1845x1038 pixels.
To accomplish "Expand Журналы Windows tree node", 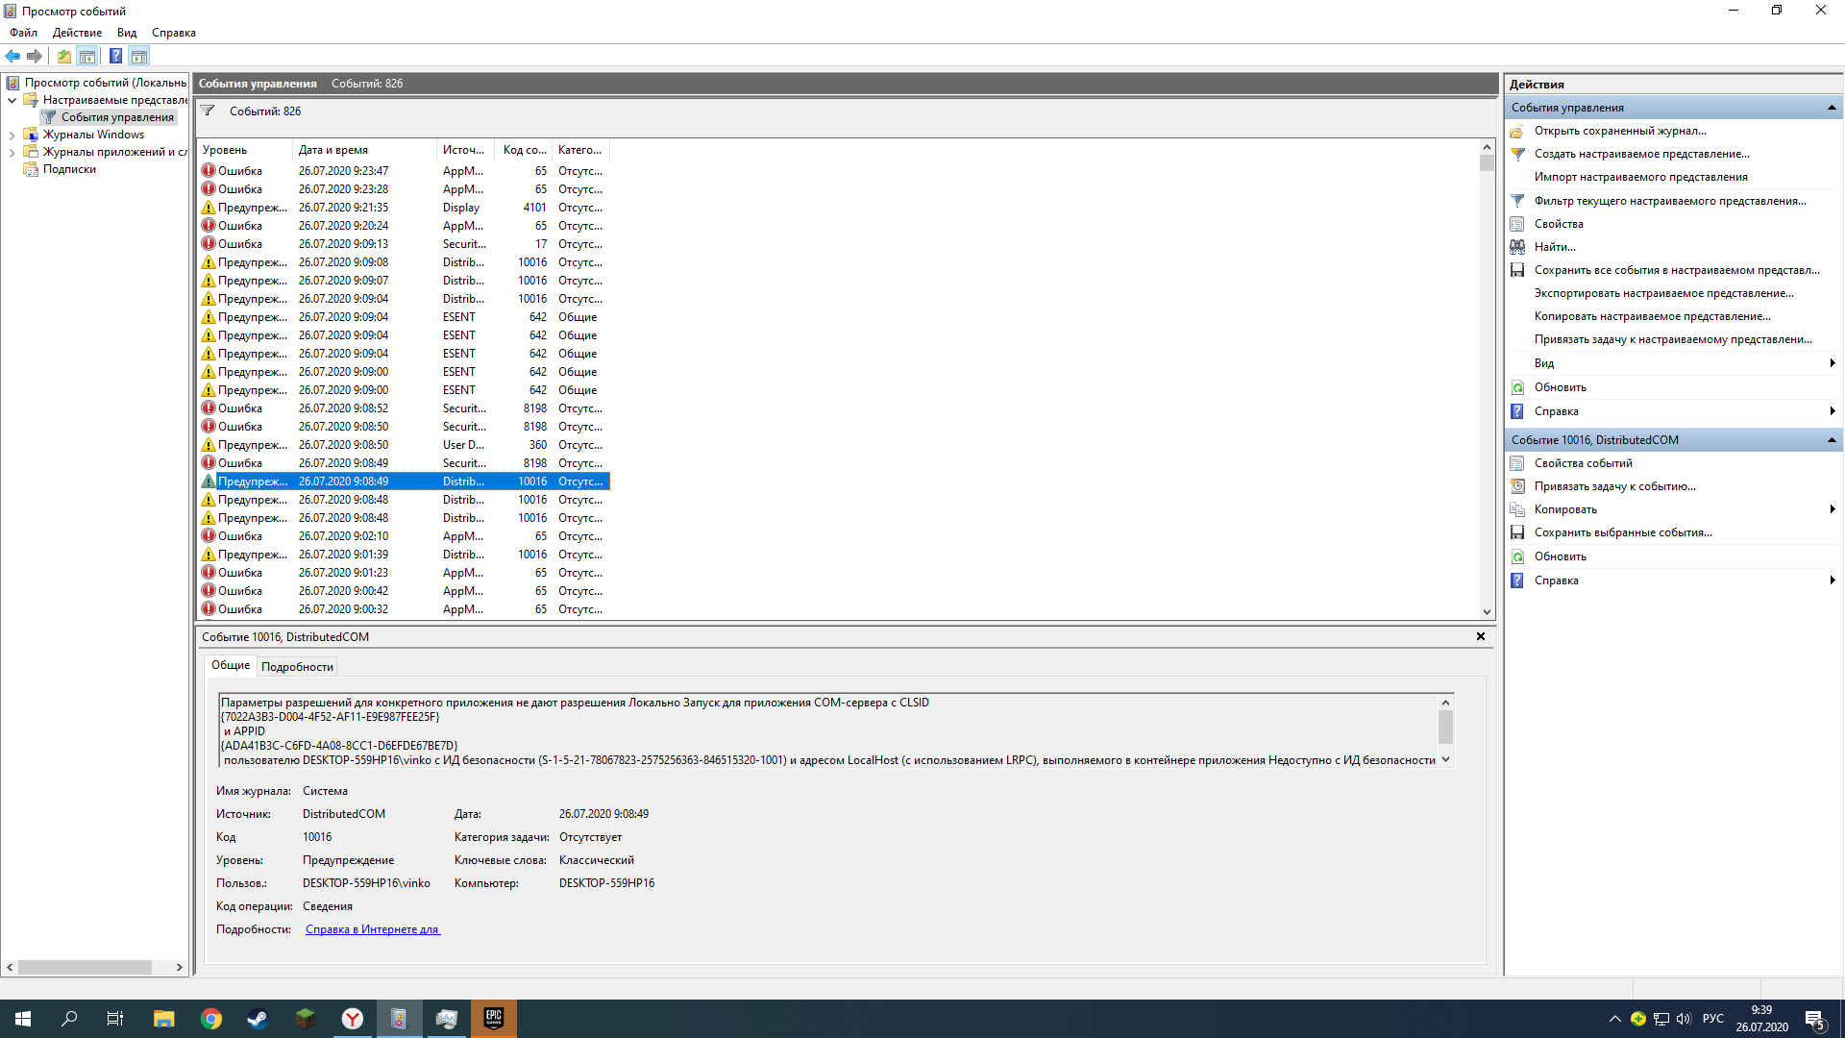I will click(12, 135).
